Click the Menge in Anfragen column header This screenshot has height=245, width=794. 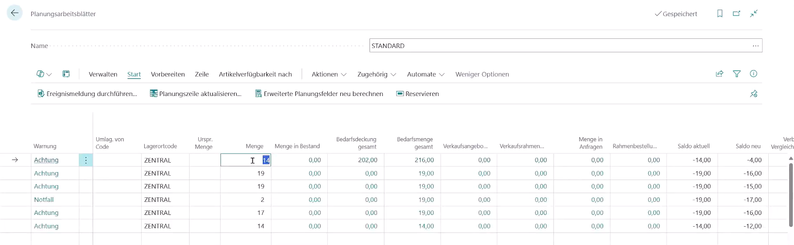pyautogui.click(x=590, y=143)
